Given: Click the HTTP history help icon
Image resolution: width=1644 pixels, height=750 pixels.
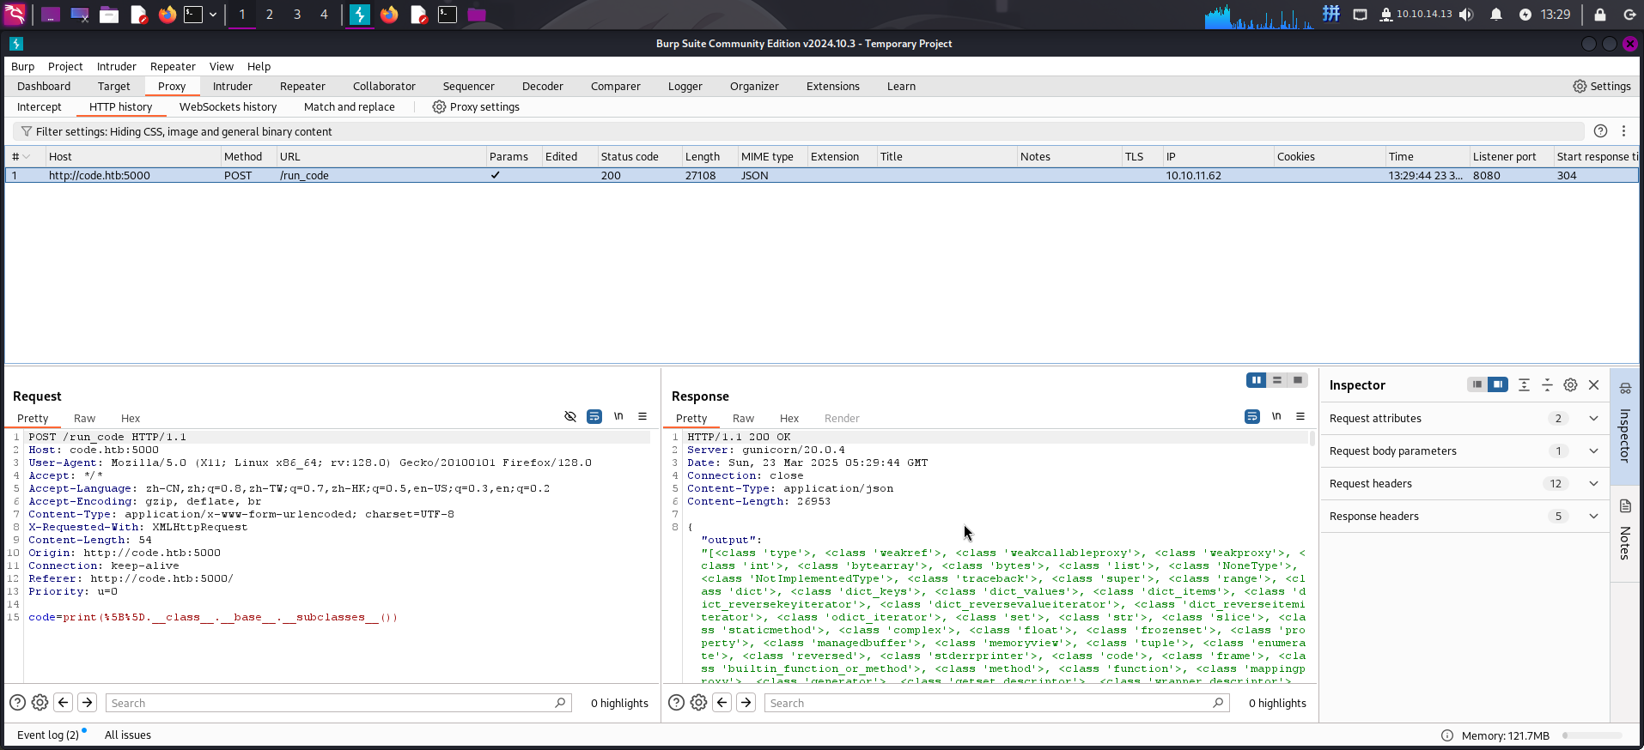Looking at the screenshot, I should click(1600, 131).
